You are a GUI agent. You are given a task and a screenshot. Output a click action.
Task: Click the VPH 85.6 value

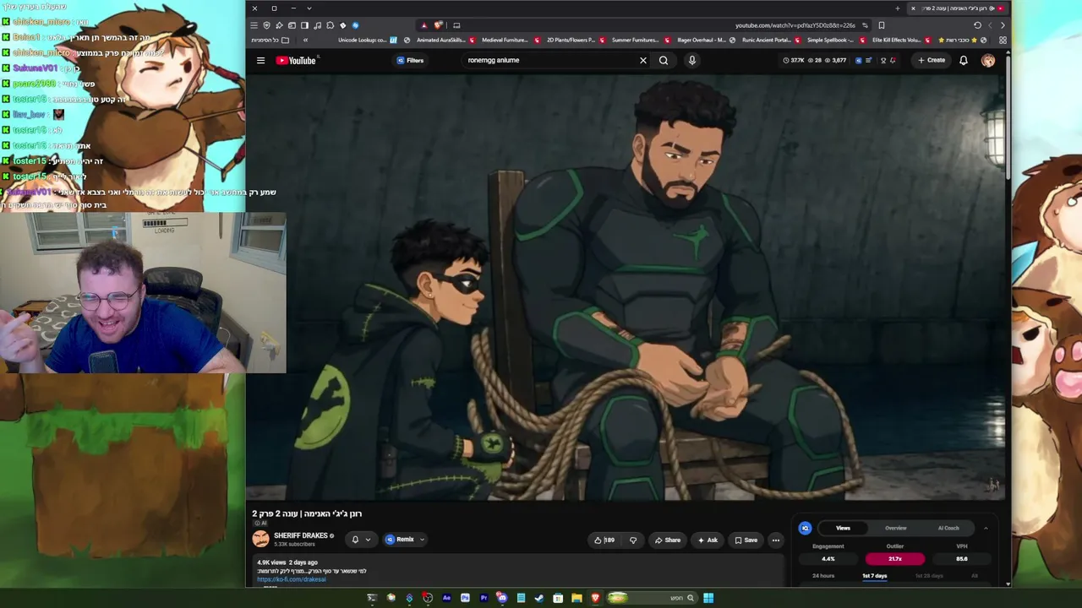tap(962, 558)
